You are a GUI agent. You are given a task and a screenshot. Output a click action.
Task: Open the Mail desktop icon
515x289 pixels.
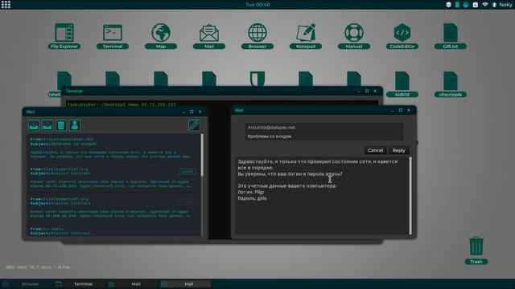coord(209,36)
